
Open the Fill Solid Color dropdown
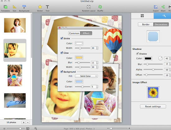click(86, 76)
